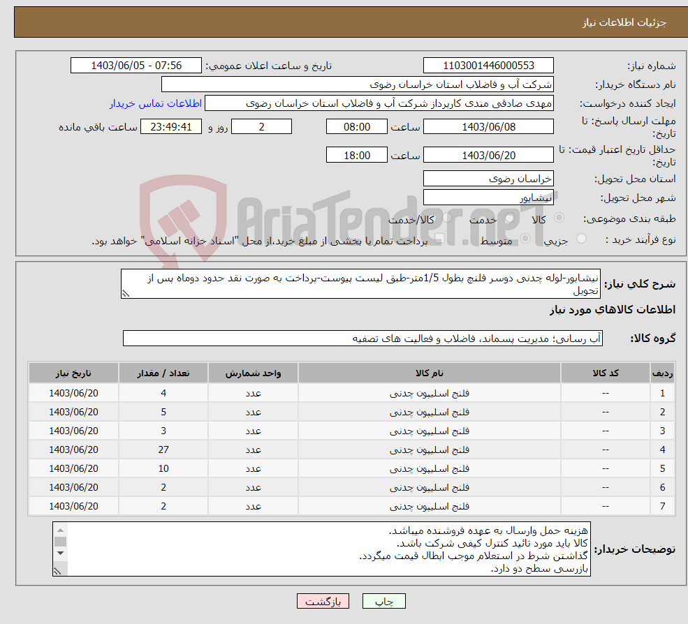Click item name in row 1
This screenshot has height=624, width=688.
click(x=430, y=394)
